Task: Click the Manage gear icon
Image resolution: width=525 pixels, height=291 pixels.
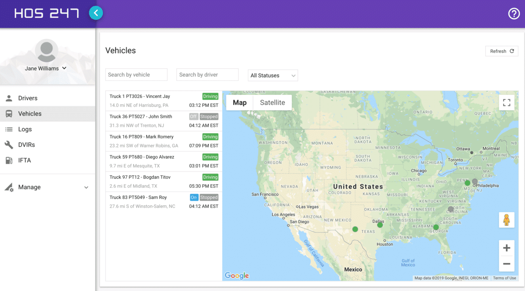Action: 9,187
